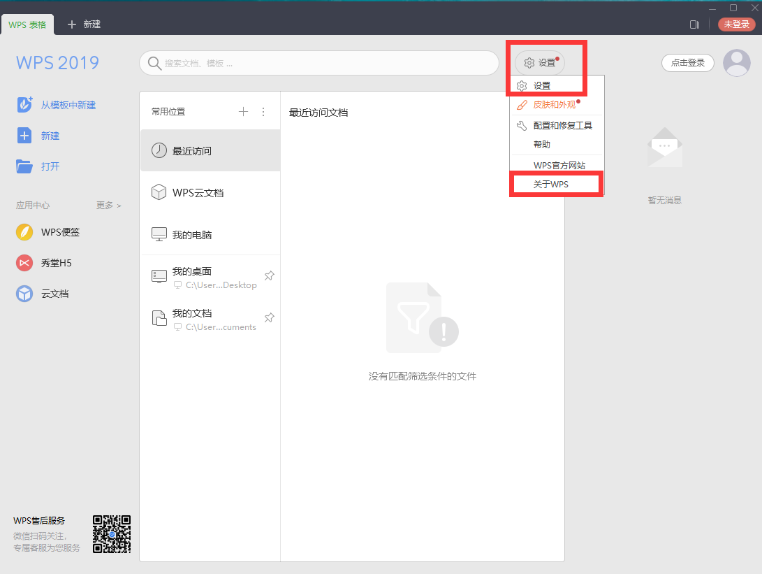Screen dimensions: 762x574
Task: Open the 我的文档 location row
Action: [210, 319]
